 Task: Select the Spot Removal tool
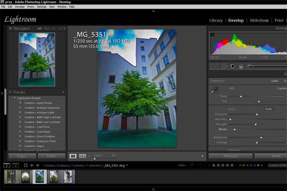click(224, 66)
